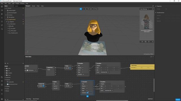Toggle MyContent visibility in Scene
This screenshot has height=101, width=181.
23,24
